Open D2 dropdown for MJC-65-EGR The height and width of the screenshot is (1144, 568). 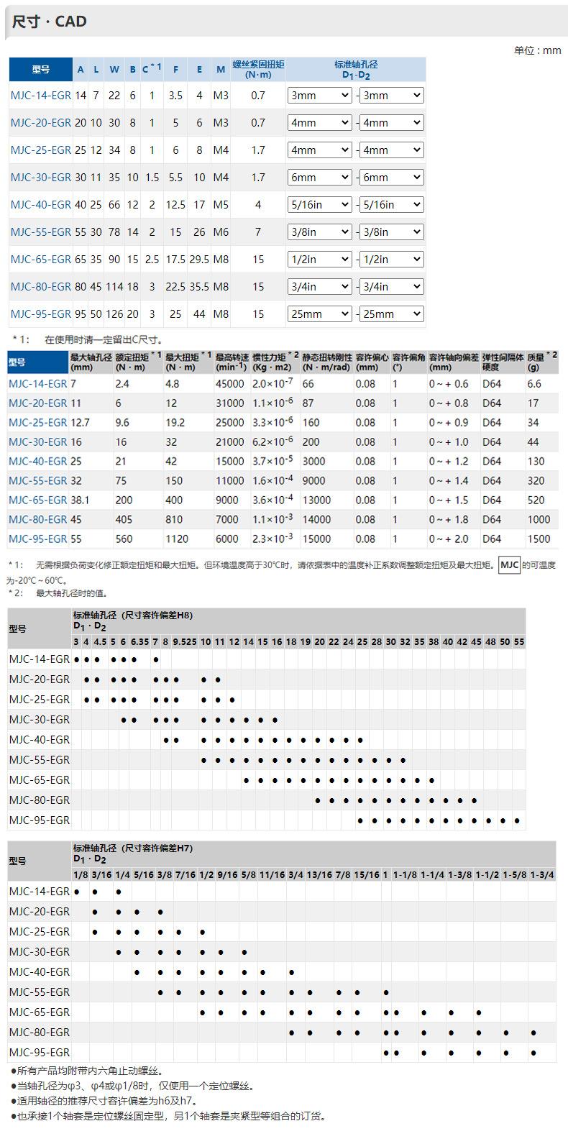391,259
